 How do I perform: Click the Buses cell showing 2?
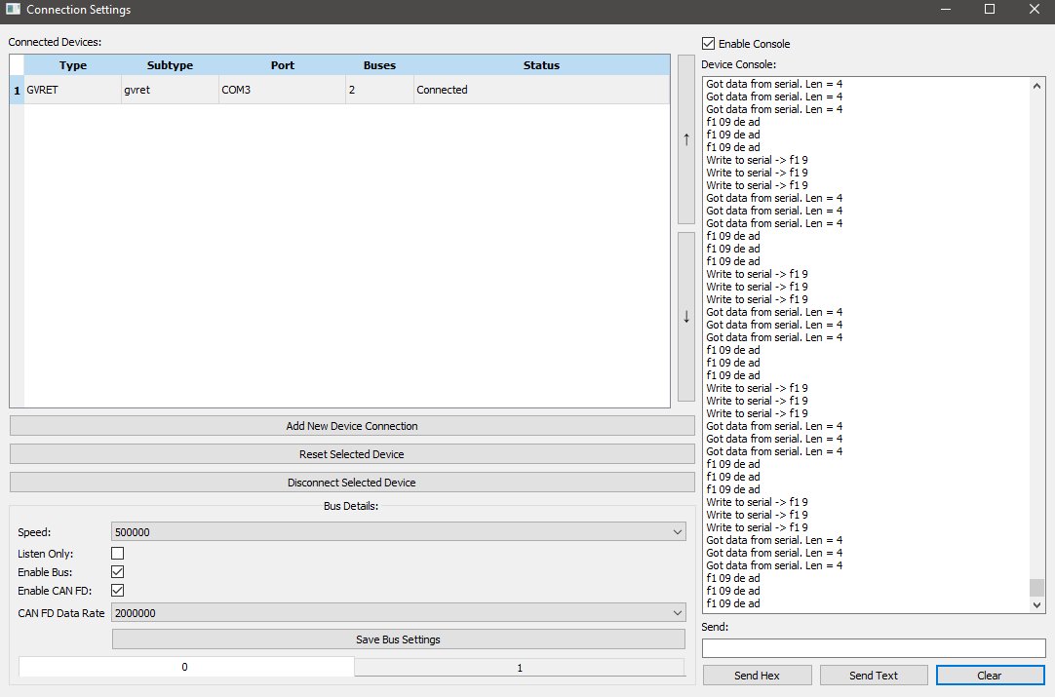point(379,90)
